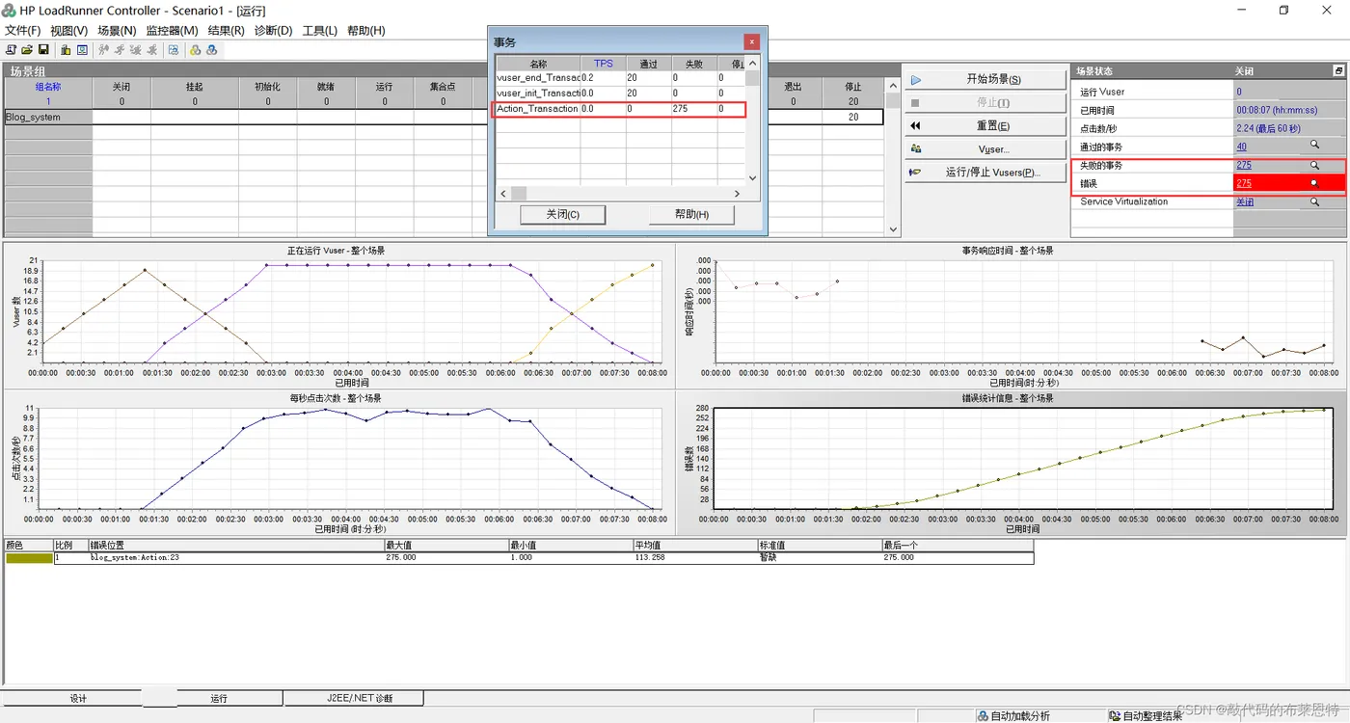Open the 场景(N) menu
Image resolution: width=1350 pixels, height=723 pixels.
tap(117, 30)
